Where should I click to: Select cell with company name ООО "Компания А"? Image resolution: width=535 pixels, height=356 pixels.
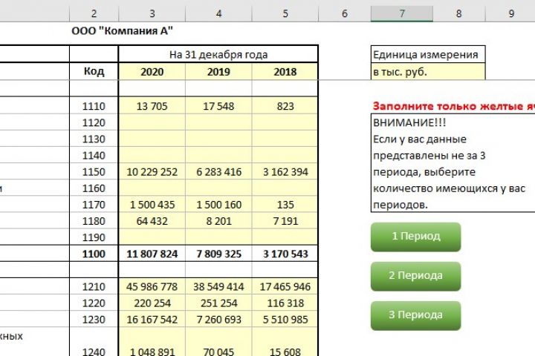coord(122,31)
